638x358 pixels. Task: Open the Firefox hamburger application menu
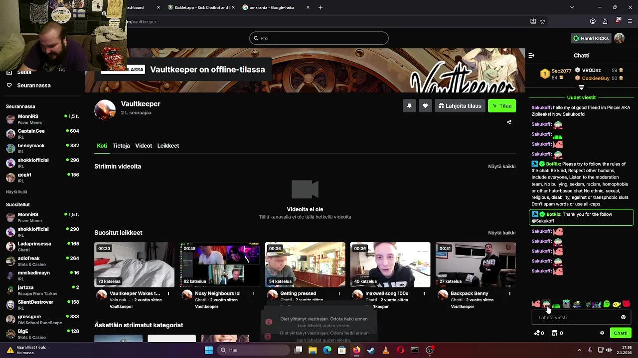(x=631, y=21)
